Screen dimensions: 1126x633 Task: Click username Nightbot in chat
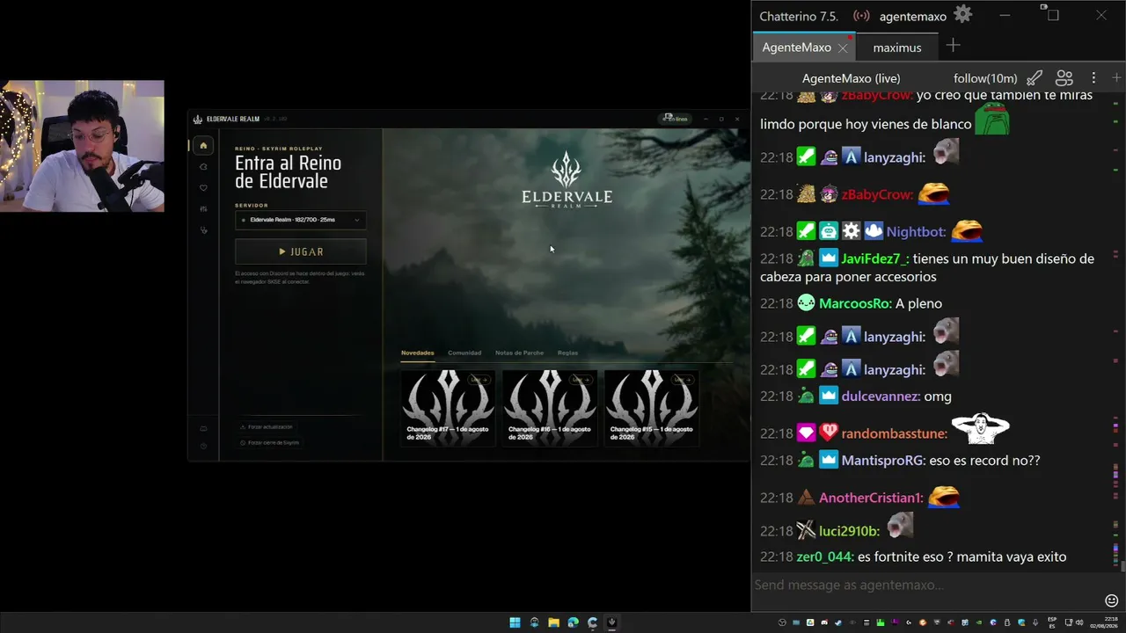point(917,232)
